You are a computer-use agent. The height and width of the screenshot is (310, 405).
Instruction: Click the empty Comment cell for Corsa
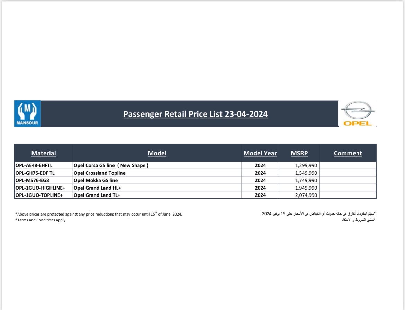point(348,165)
